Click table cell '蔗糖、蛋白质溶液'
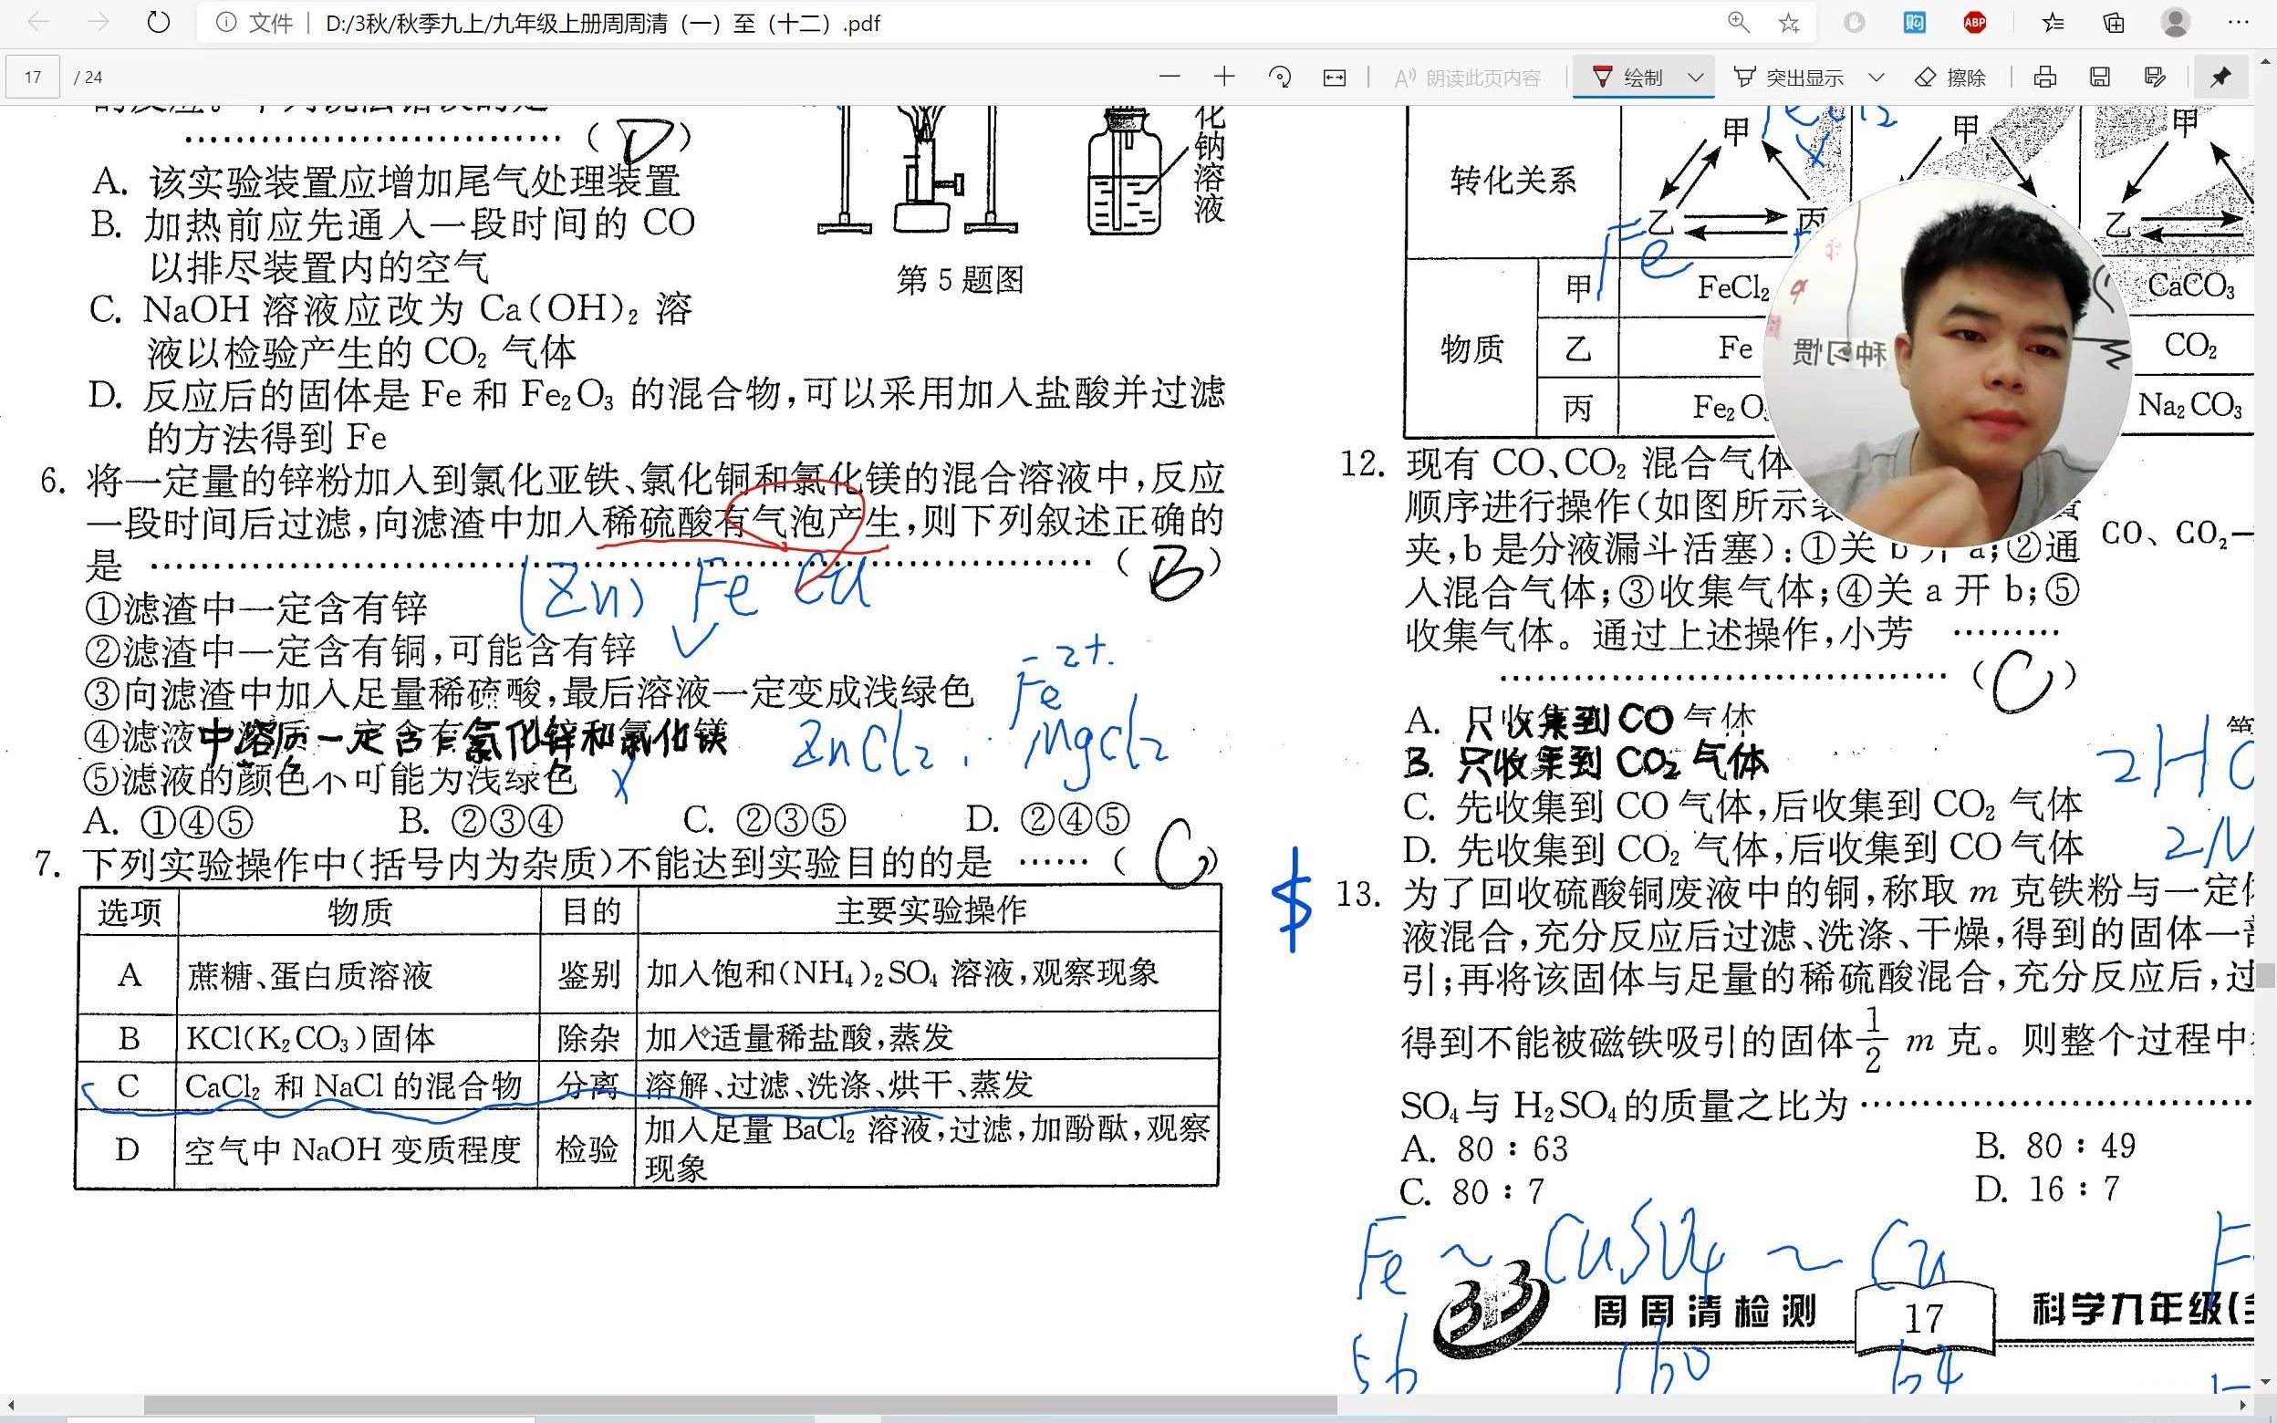 [309, 975]
